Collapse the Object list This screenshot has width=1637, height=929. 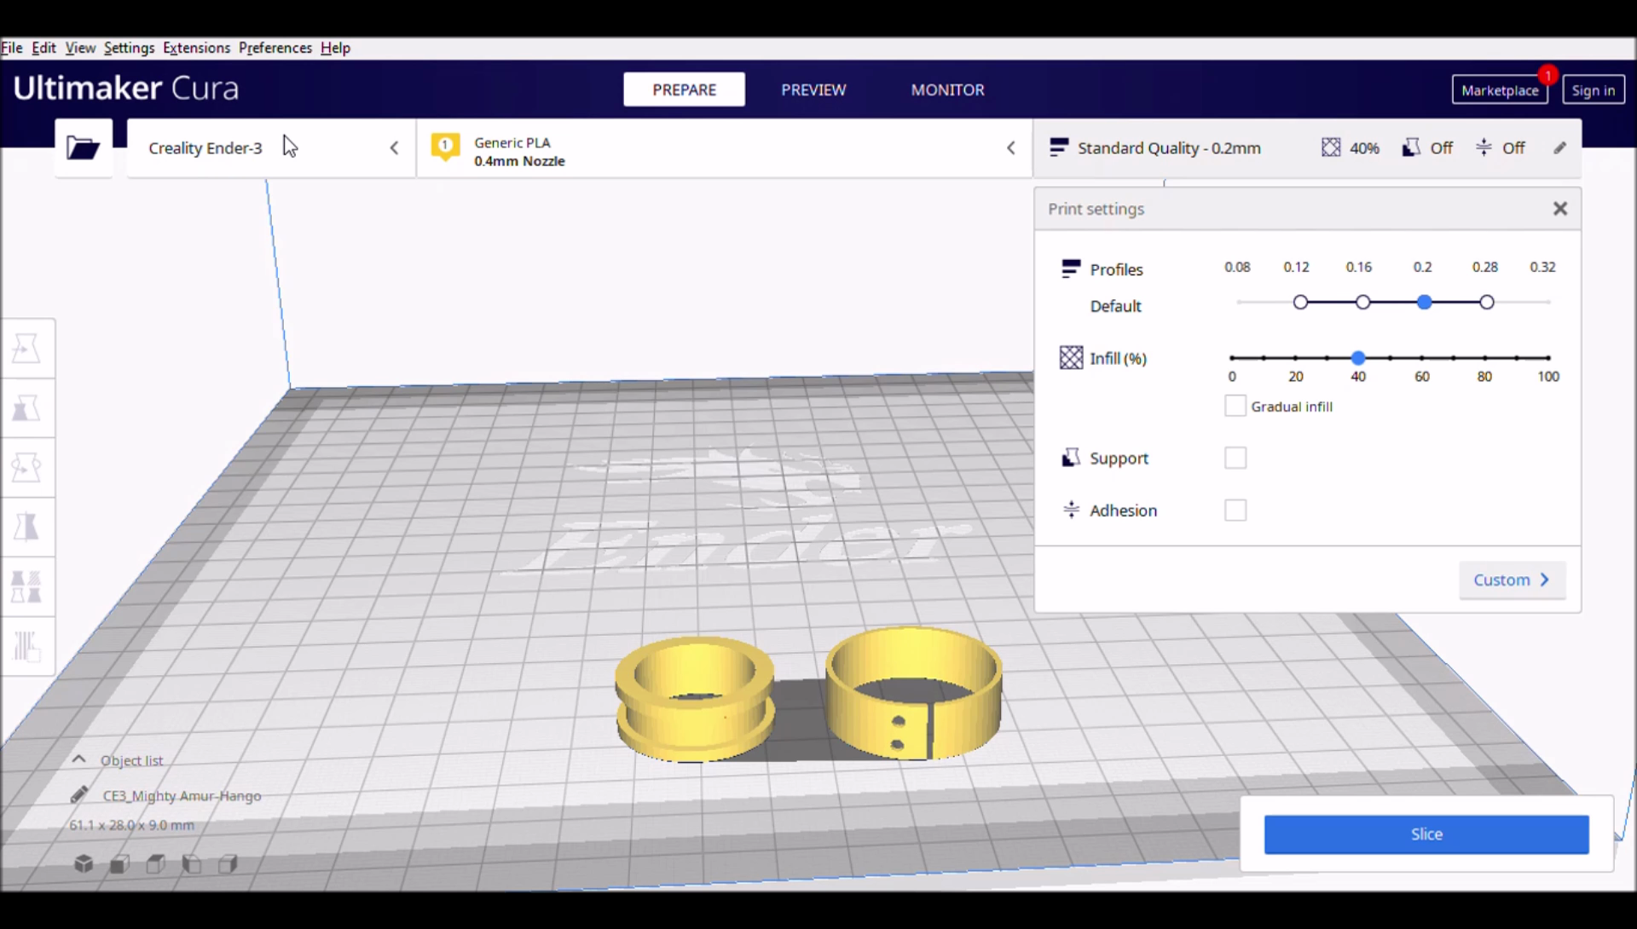[79, 760]
